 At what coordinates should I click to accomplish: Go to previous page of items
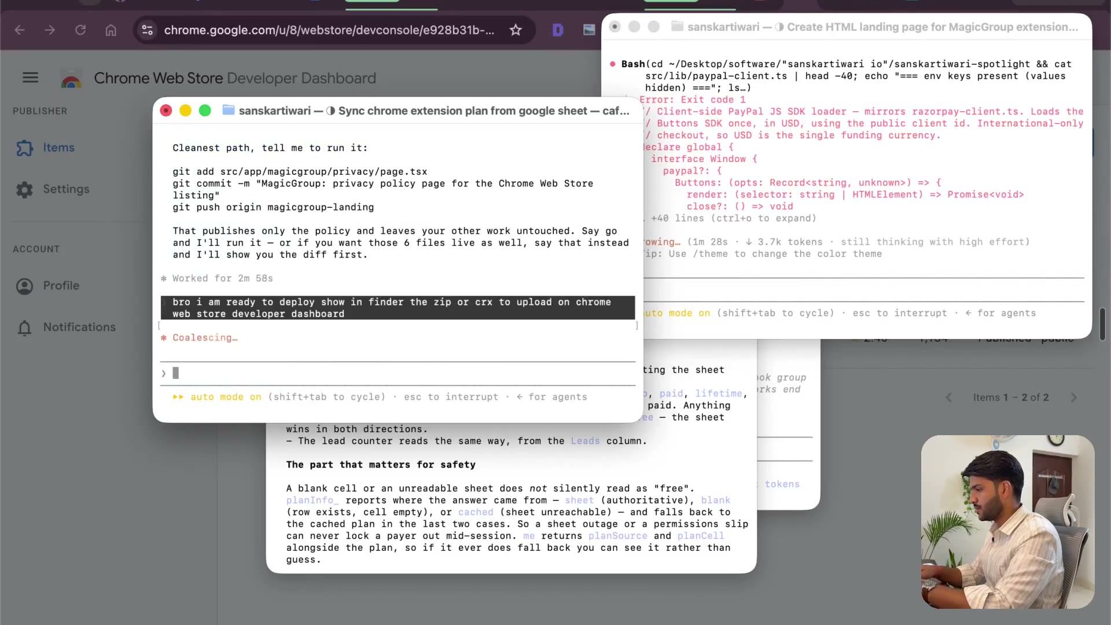click(949, 398)
